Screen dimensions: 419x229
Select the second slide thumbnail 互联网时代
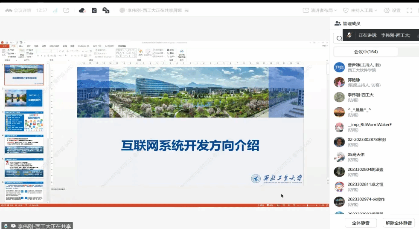point(24,98)
